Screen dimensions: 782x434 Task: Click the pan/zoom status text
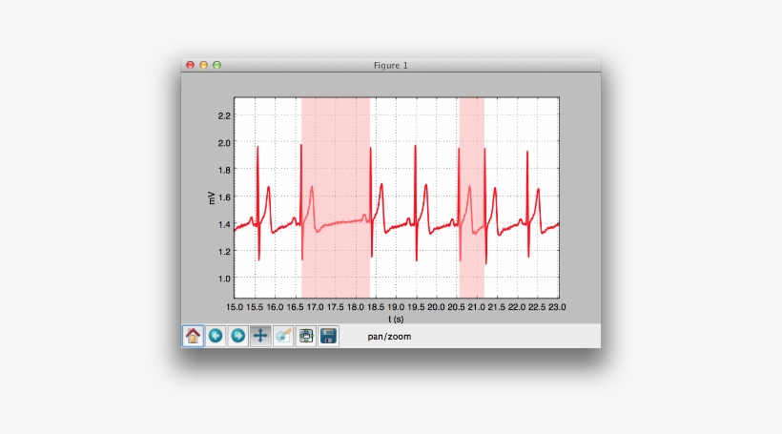[x=389, y=337]
